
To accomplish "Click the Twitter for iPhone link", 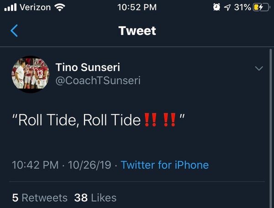I will 165,165.
